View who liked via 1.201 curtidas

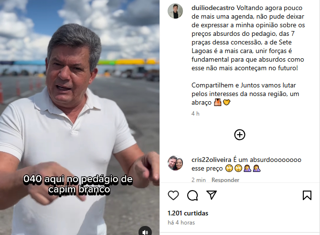188,213
